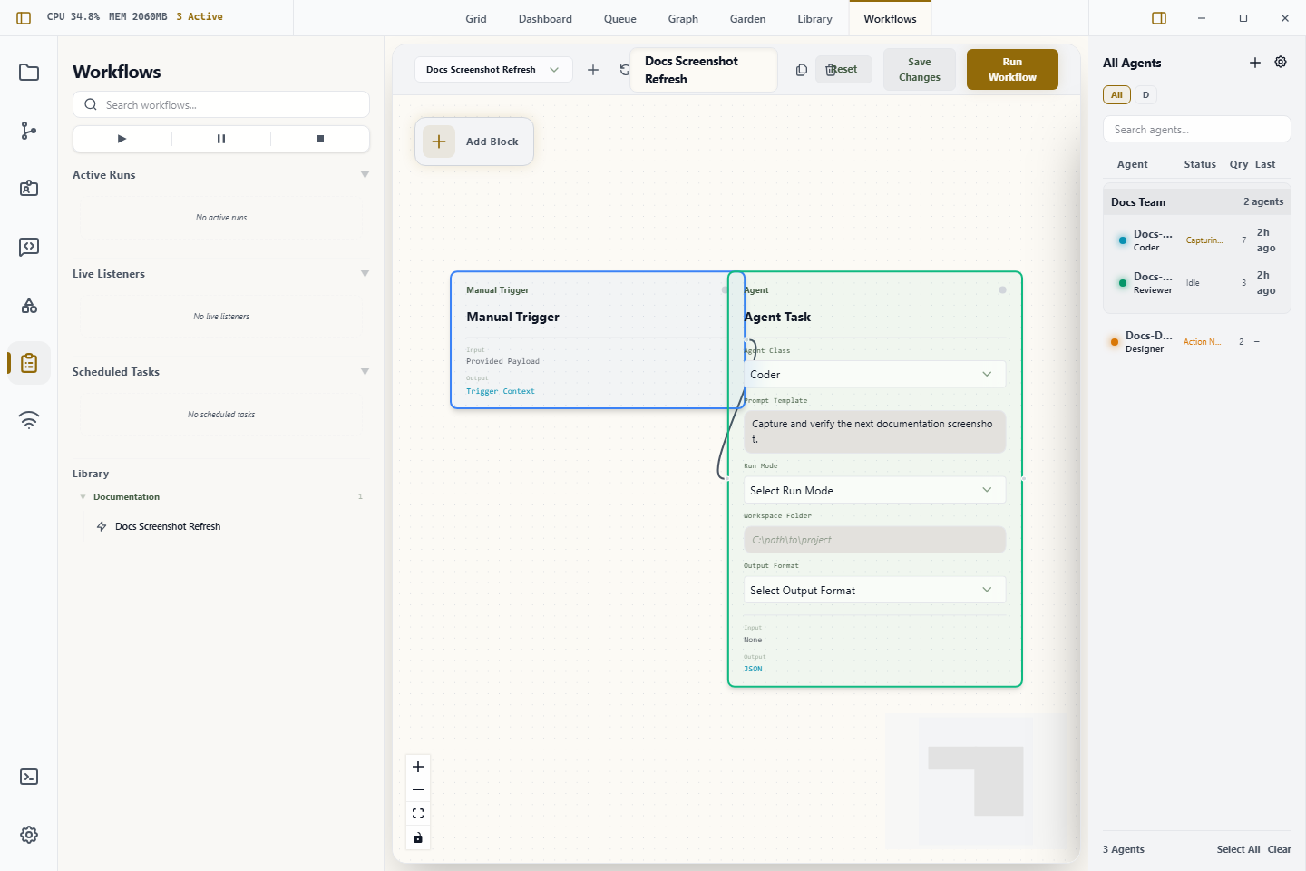
Task: Sort agents by Status column
Action: [x=1200, y=165]
